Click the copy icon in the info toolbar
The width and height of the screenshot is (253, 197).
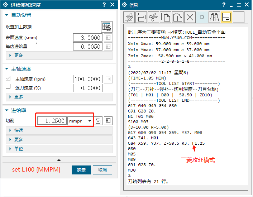point(166,17)
